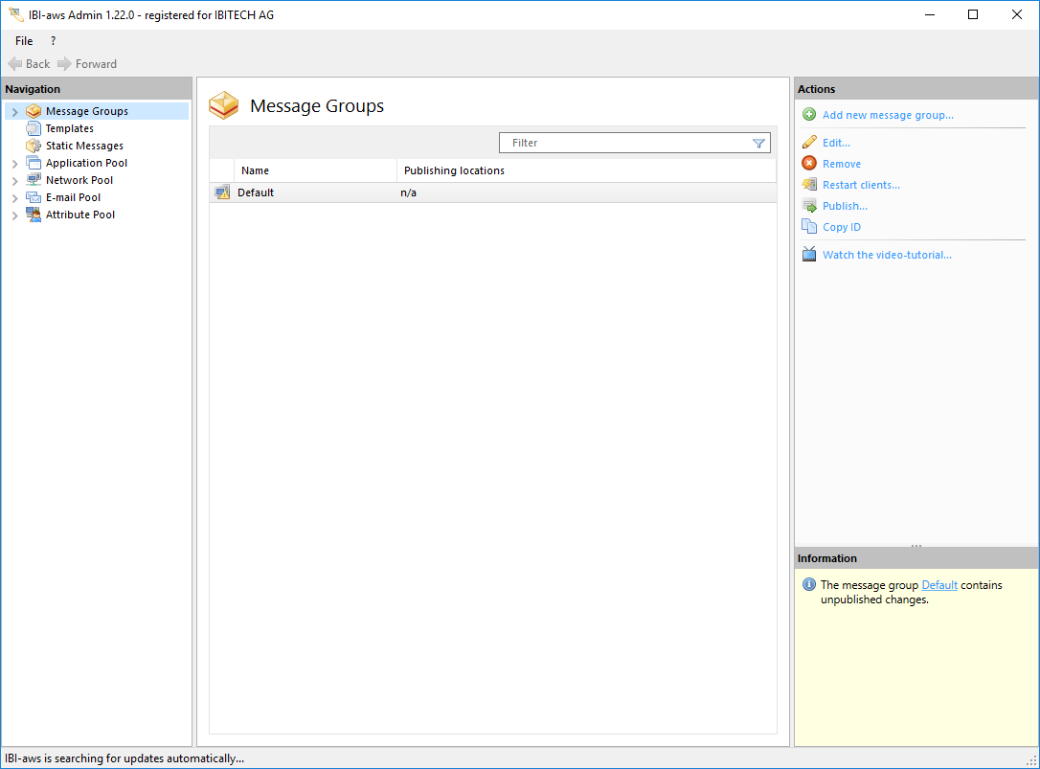Select Static Messages in navigation
Image resolution: width=1040 pixels, height=769 pixels.
pyautogui.click(x=84, y=146)
